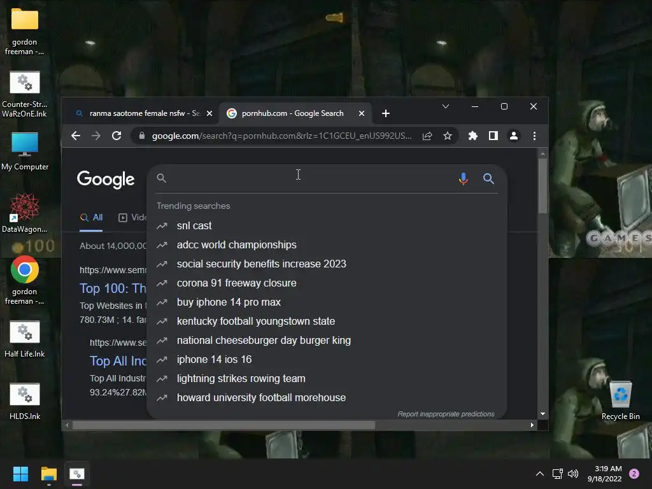The width and height of the screenshot is (652, 489).
Task: Open the gordon freeman folder icon
Action: point(25,32)
